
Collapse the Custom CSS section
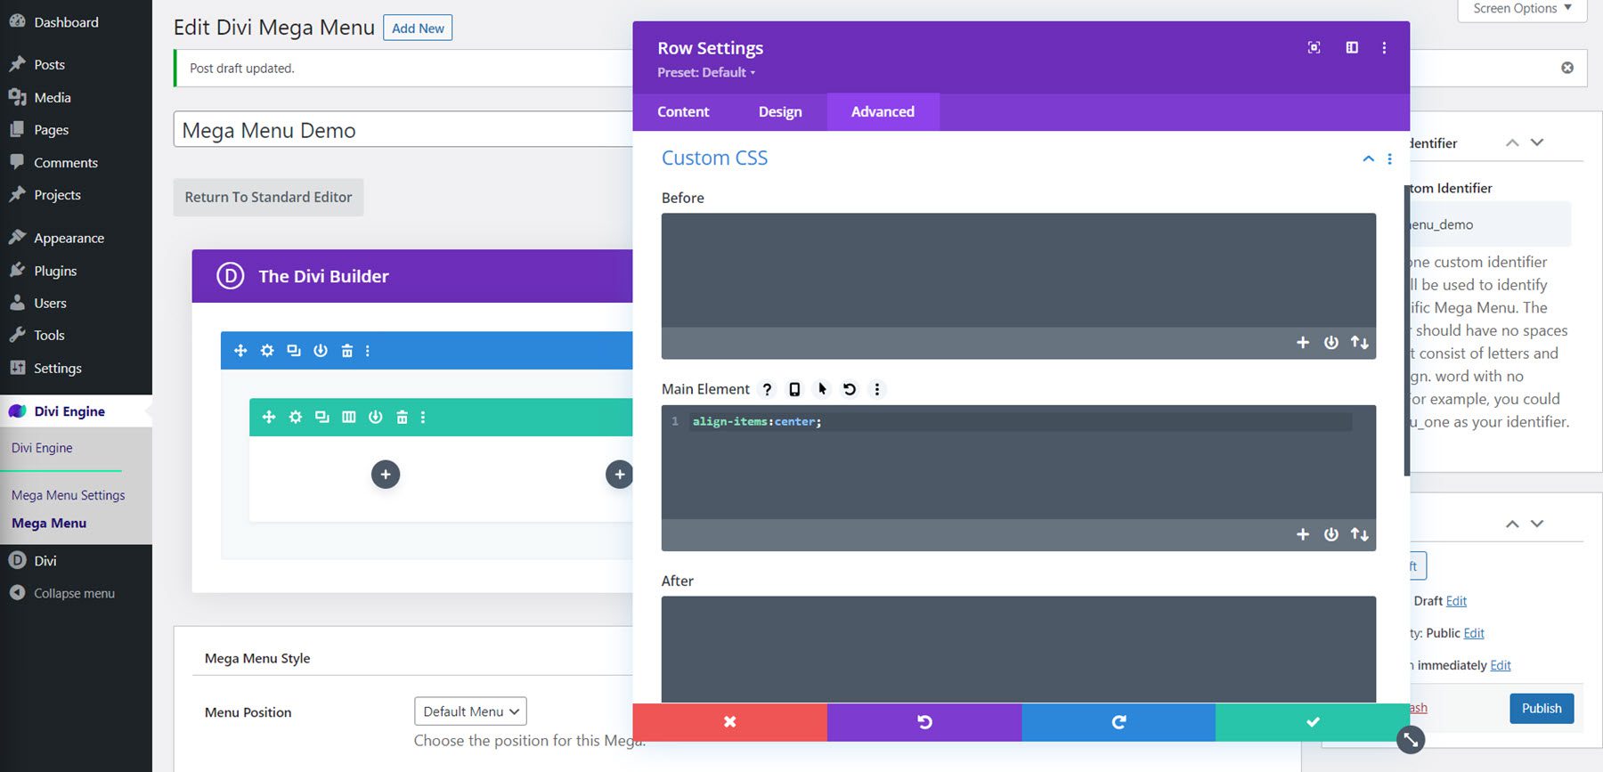pyautogui.click(x=1368, y=158)
